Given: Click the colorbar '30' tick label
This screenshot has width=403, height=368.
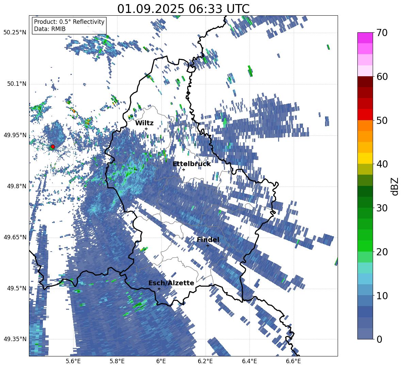Looking at the screenshot, I should tap(382, 208).
